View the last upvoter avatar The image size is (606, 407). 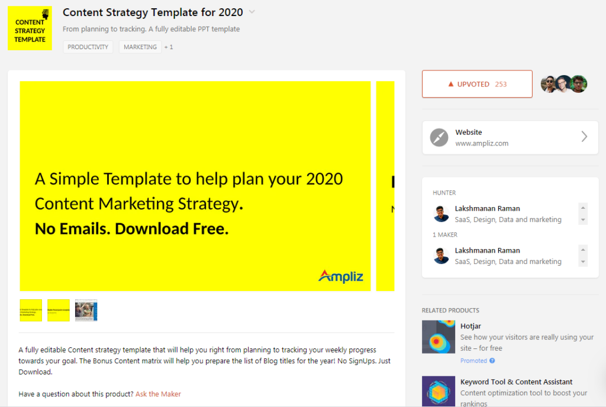tap(579, 84)
